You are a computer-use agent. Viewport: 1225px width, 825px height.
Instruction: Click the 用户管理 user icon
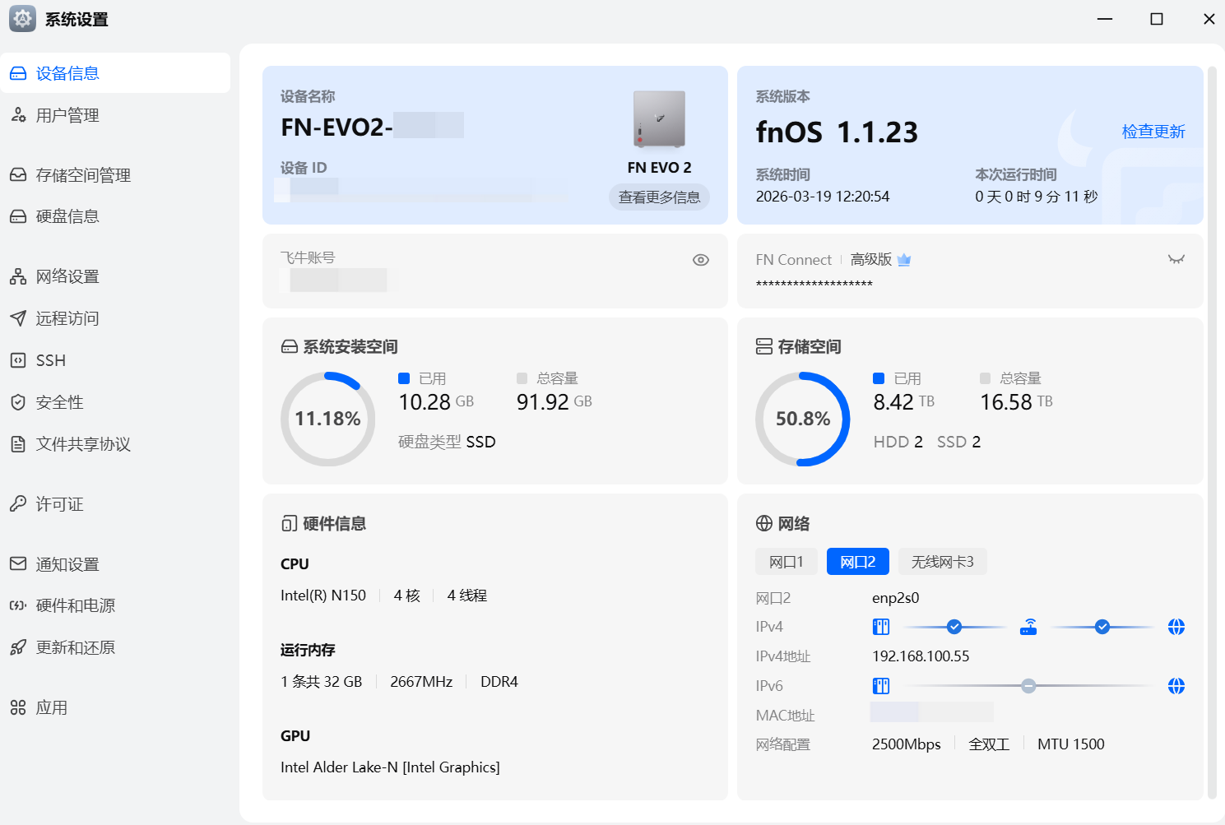pos(18,115)
